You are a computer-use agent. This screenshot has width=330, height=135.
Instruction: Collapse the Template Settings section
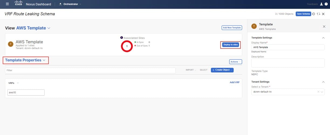(x=323, y=38)
